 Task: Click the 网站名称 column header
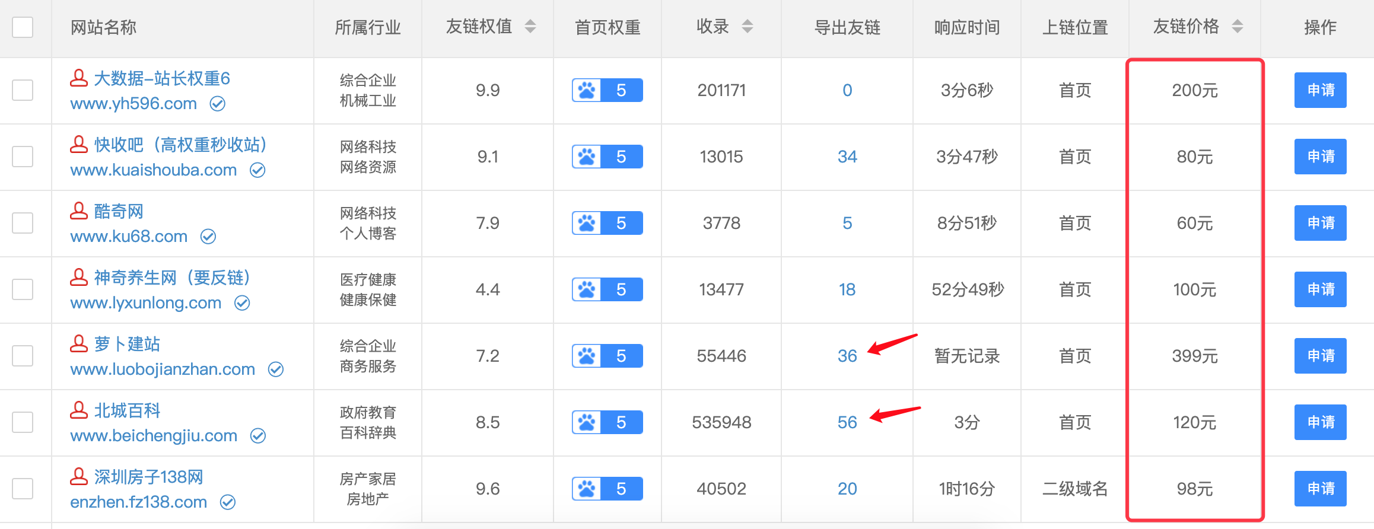click(104, 27)
